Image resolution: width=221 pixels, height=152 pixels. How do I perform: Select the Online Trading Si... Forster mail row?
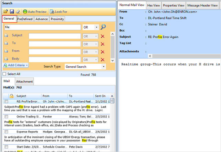click(56, 116)
